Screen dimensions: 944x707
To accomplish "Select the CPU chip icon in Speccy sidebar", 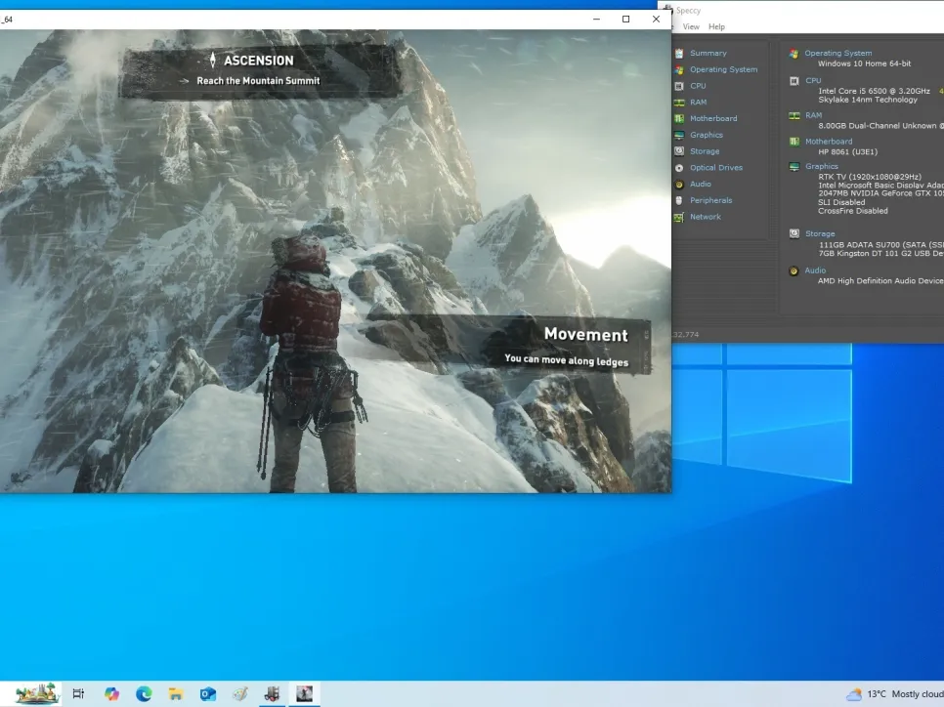I will tap(679, 86).
